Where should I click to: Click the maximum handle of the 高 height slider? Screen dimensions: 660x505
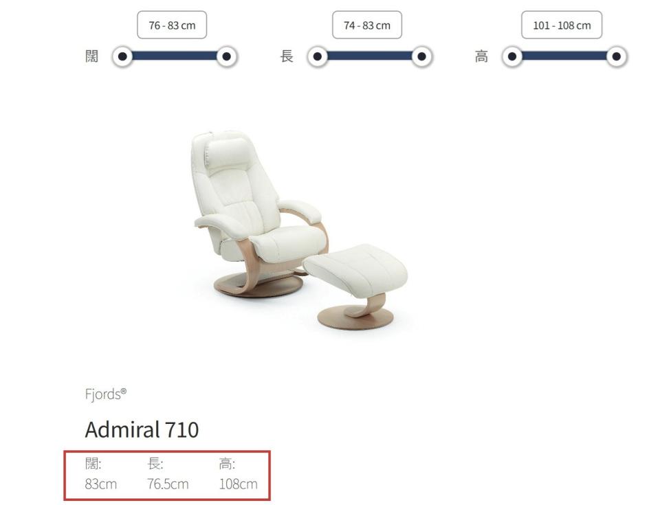pyautogui.click(x=617, y=56)
